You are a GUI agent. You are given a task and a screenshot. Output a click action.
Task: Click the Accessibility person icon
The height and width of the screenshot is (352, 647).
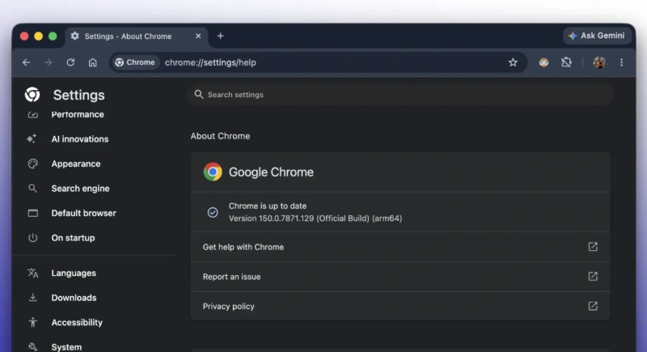click(32, 322)
